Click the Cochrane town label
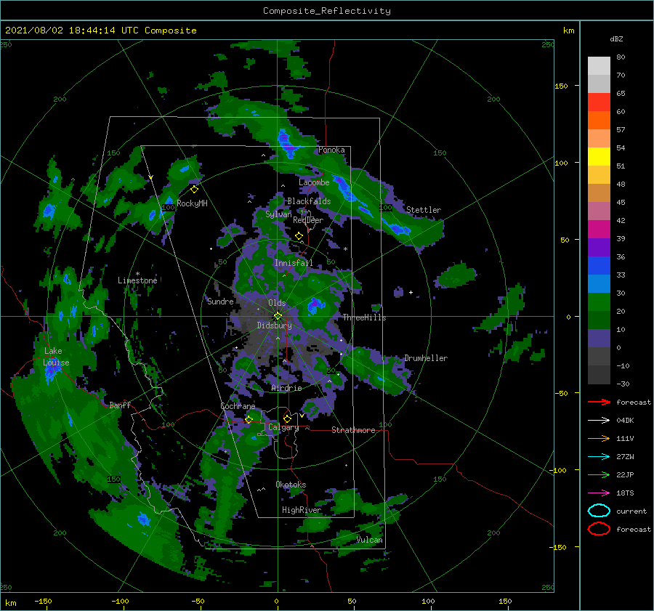Viewport: 654px width, 611px height. [238, 406]
